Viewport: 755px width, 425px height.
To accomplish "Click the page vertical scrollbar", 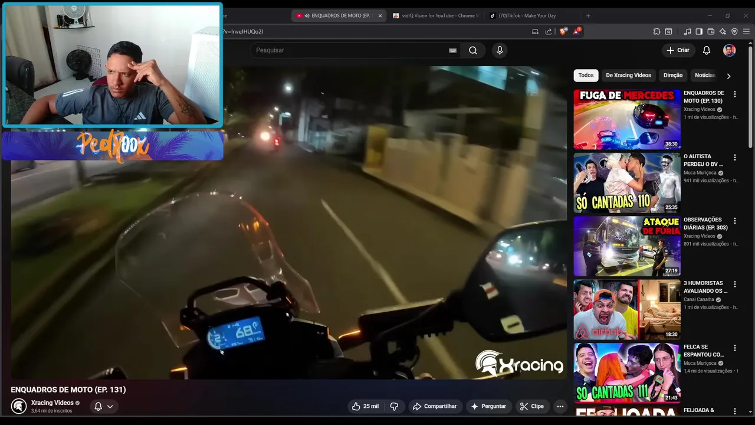I will 750,97.
